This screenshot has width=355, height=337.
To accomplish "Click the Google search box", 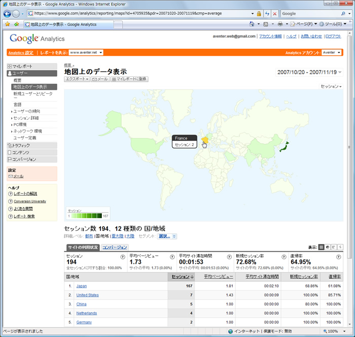I will click(310, 14).
